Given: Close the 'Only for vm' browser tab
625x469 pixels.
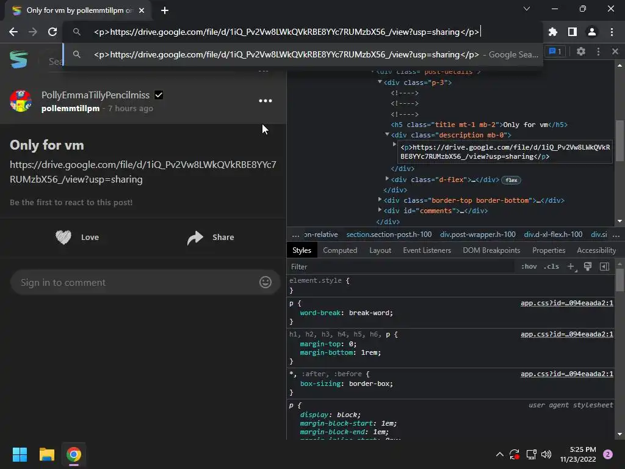Looking at the screenshot, I should pyautogui.click(x=142, y=10).
